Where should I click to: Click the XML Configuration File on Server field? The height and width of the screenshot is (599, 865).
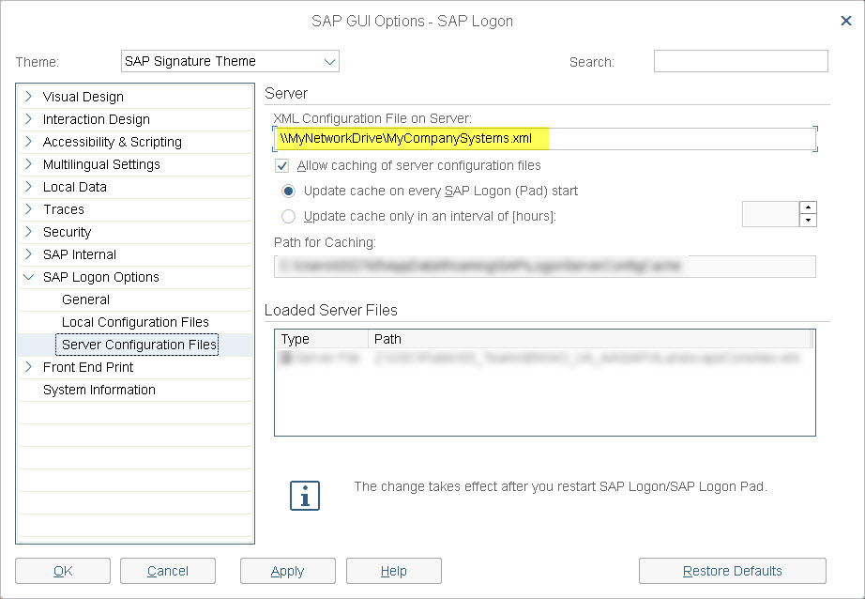coord(544,139)
